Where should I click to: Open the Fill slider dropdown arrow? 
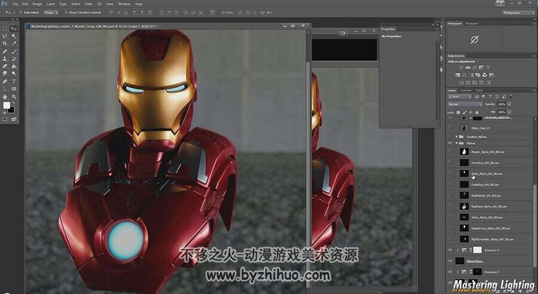point(509,112)
